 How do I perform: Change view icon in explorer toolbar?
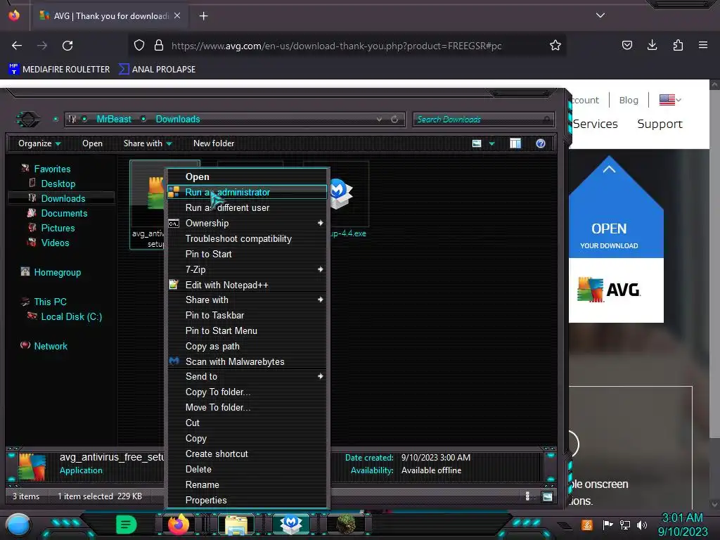(x=477, y=143)
